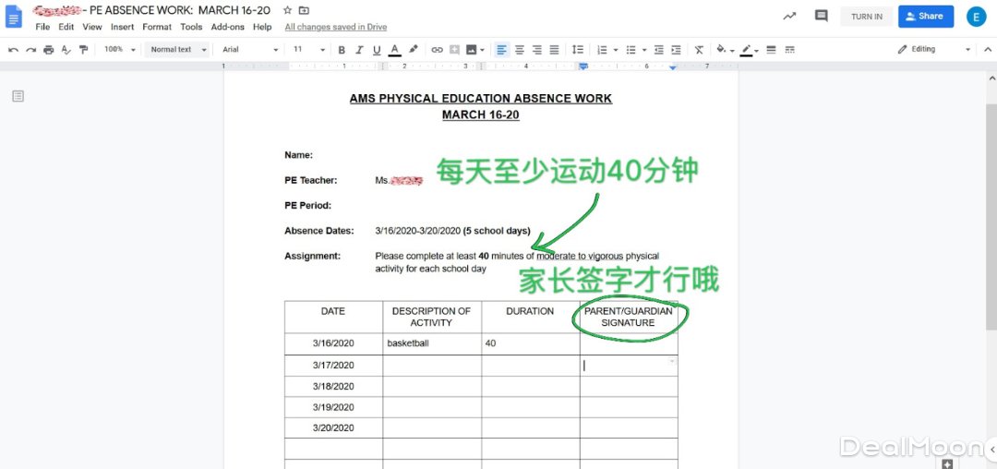Click the blue Share button

926,17
